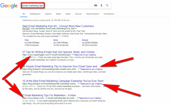Image resolution: width=171 pixels, height=105 pixels.
Task: Click the '9 000 Emails/Mo.' text
Action: 32,45
